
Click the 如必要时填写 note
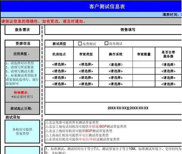point(22,97)
